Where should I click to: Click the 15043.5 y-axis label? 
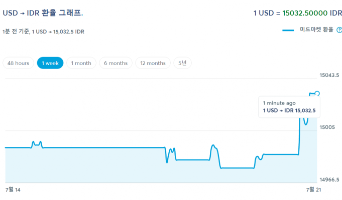[x=329, y=75]
